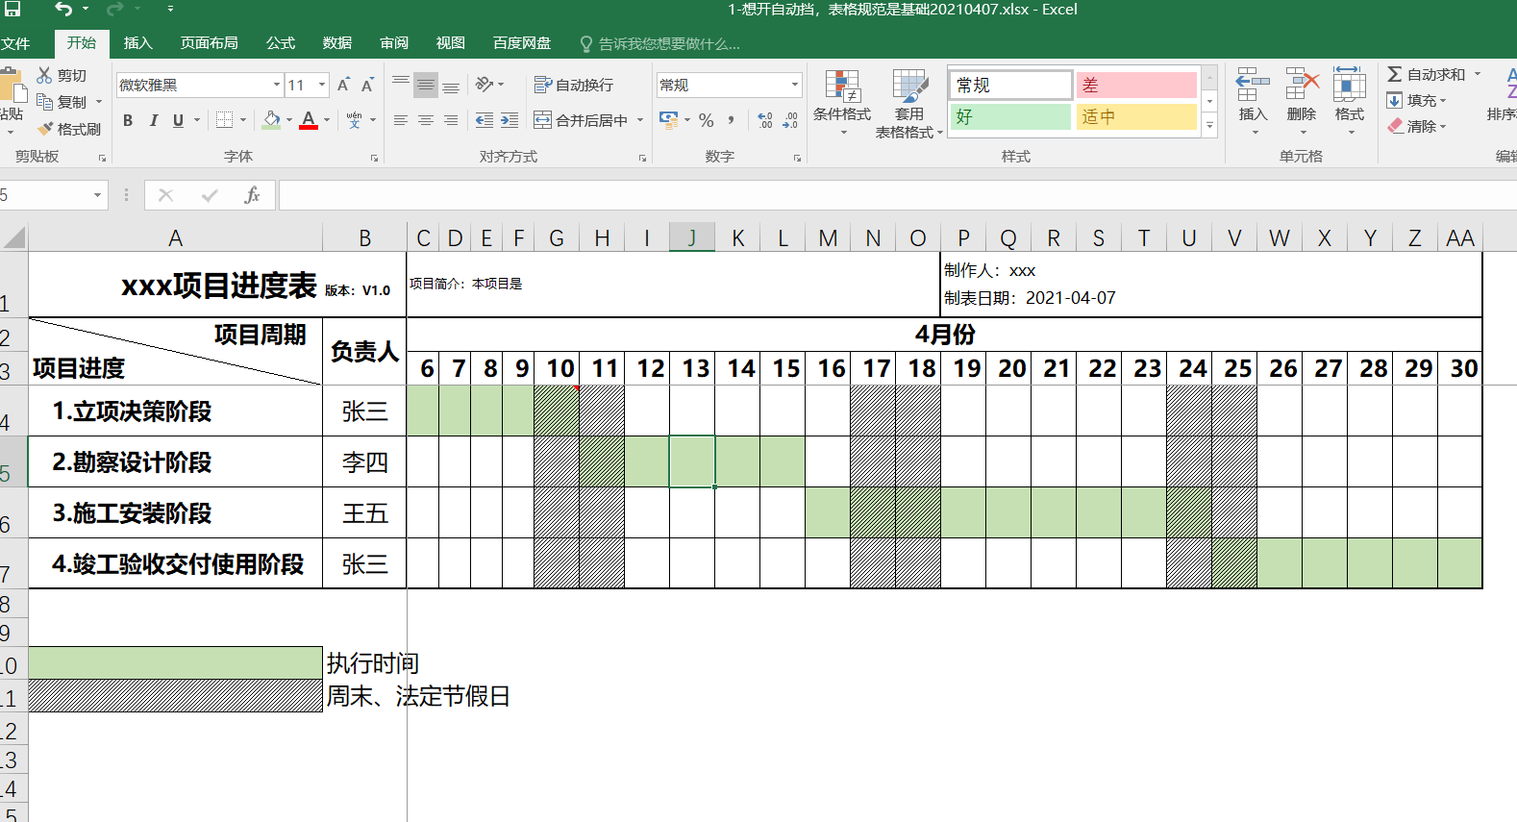Click Tell Me search box 告诉我您想要做什么

tap(659, 44)
